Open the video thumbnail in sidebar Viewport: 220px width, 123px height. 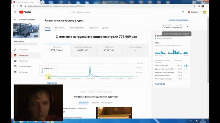pyautogui.click(x=26, y=31)
